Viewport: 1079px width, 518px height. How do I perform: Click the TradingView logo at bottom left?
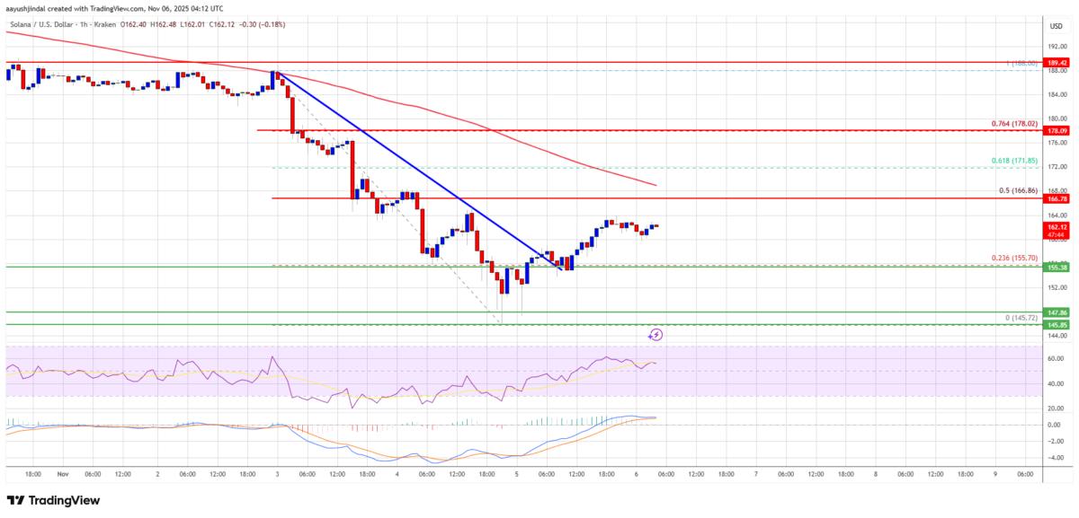click(53, 500)
